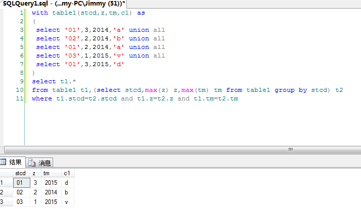The image size is (361, 209).
Task: Click 'as' keyword on line 1
Action: click(141, 13)
